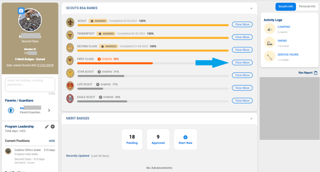Screen dimensions: 320x172
Task: Click the Hiking boot icon in Activity Logs
Action: pyautogui.click(x=270, y=42)
